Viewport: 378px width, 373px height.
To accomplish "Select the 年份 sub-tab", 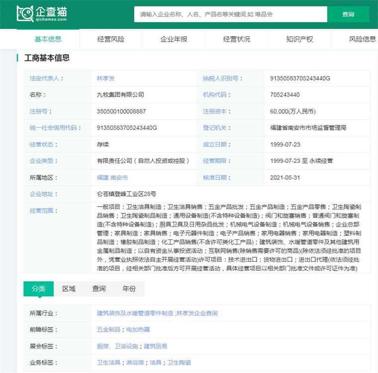I will [129, 289].
